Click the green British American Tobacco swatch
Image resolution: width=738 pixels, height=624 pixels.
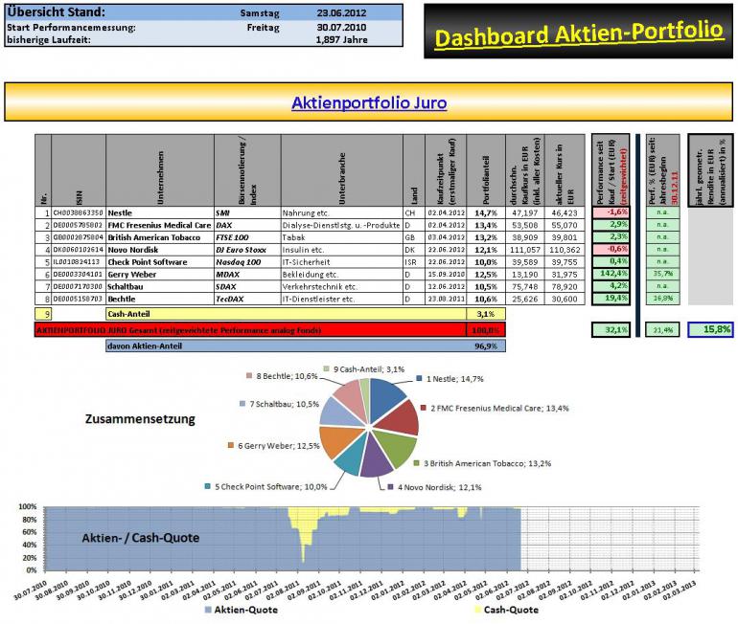pos(416,463)
